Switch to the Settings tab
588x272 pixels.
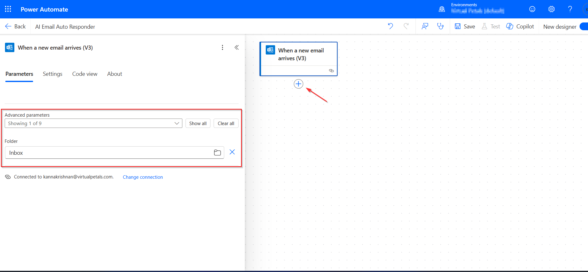pos(52,74)
